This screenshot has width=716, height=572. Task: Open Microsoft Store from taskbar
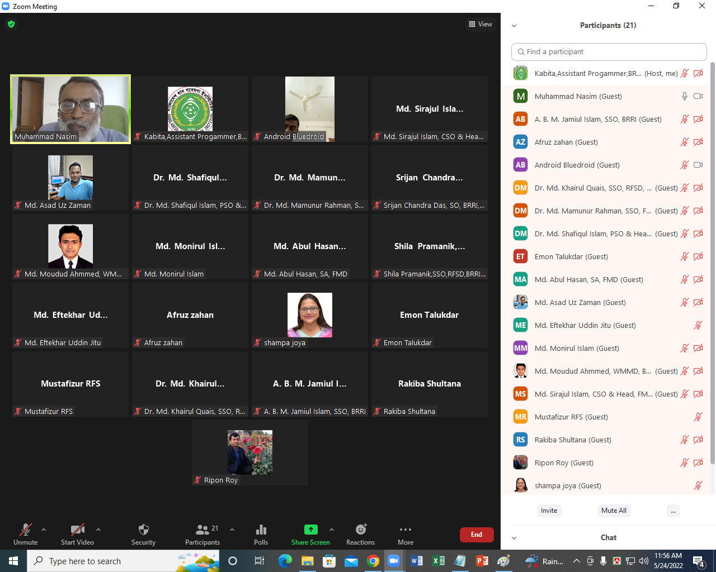tap(329, 561)
